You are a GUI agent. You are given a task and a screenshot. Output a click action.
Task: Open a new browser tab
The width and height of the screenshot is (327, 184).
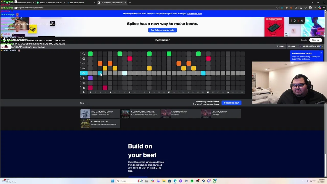(x=130, y=3)
